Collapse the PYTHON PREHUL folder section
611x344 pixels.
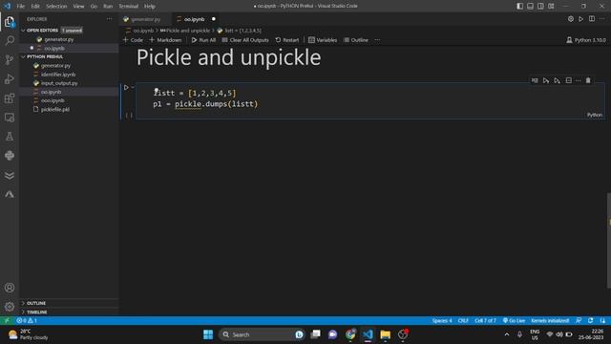pos(44,57)
